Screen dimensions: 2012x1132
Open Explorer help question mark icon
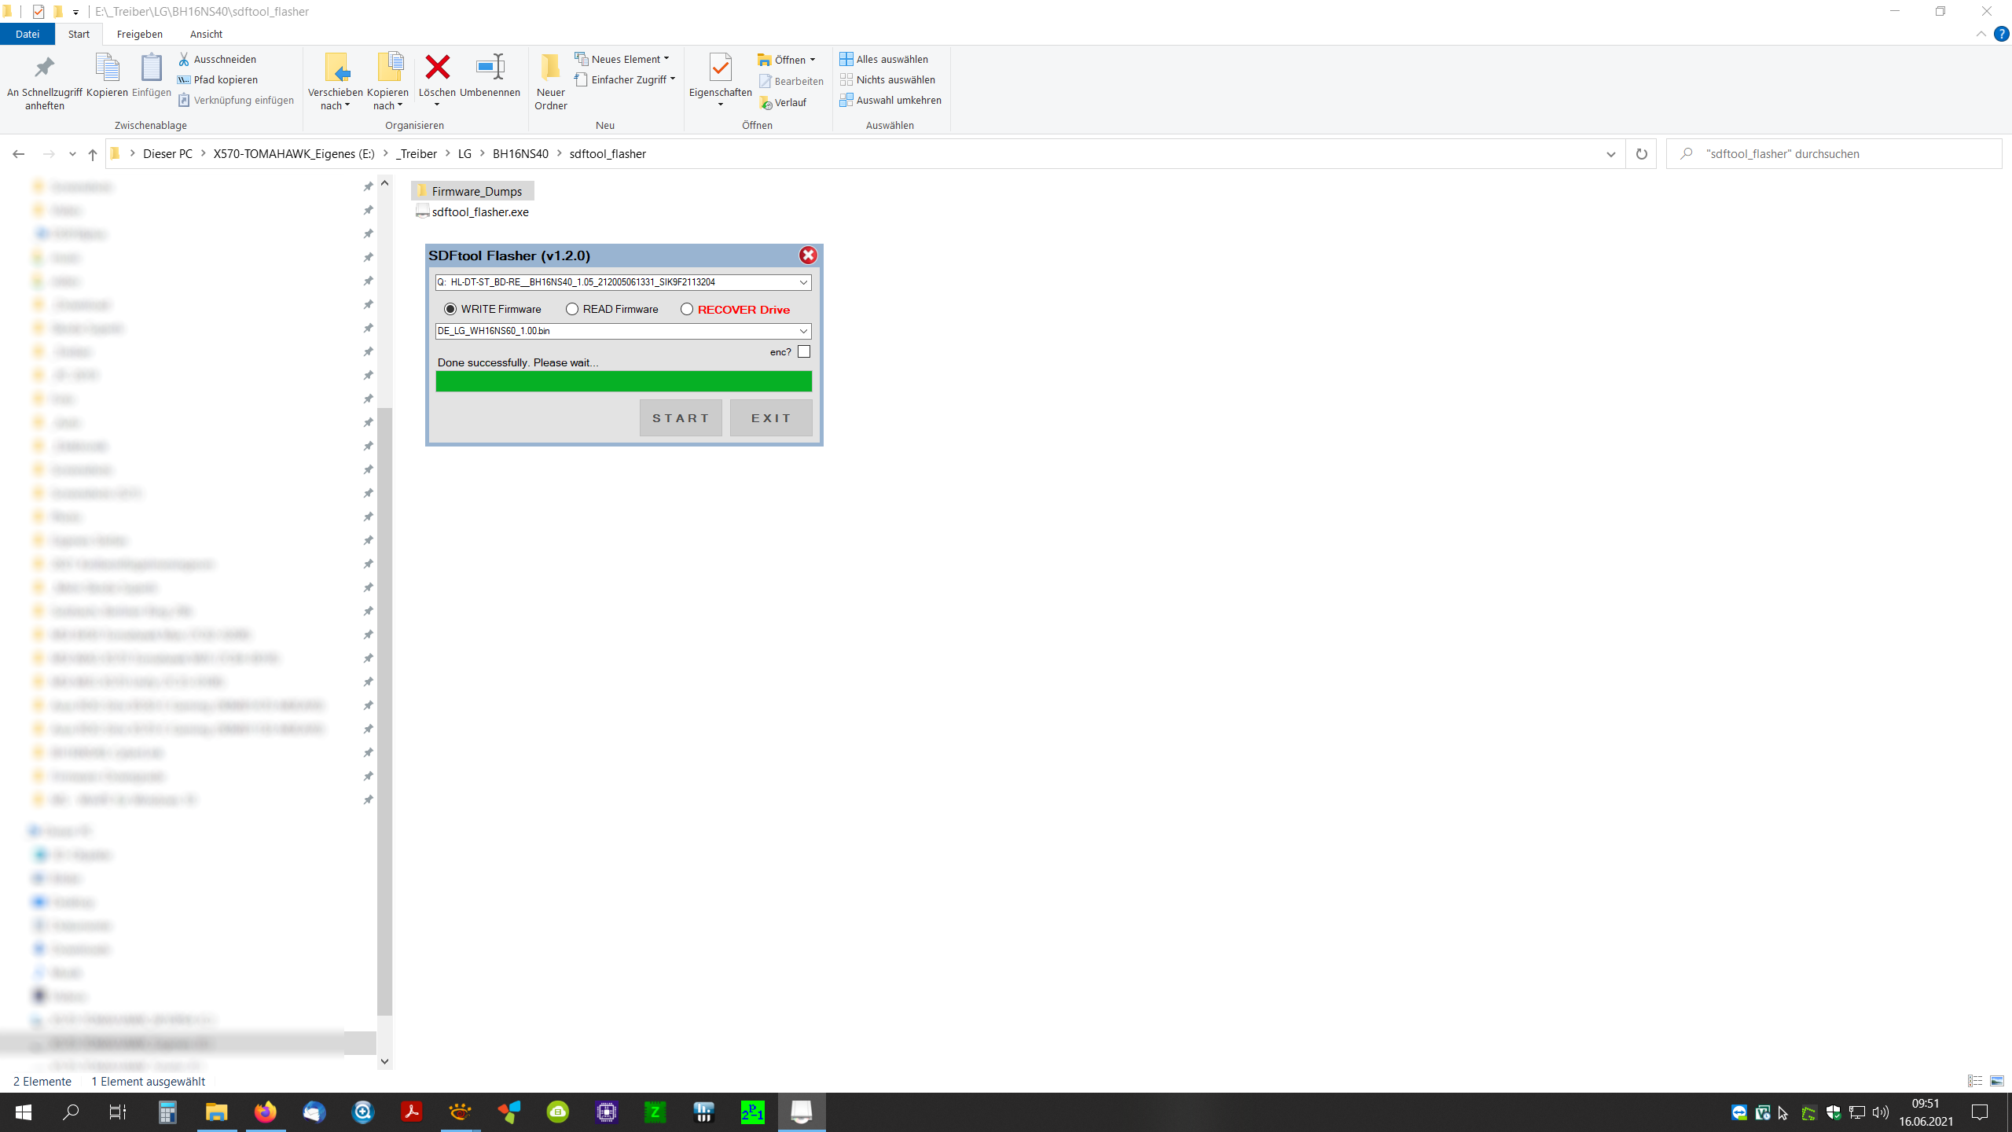pyautogui.click(x=2002, y=34)
